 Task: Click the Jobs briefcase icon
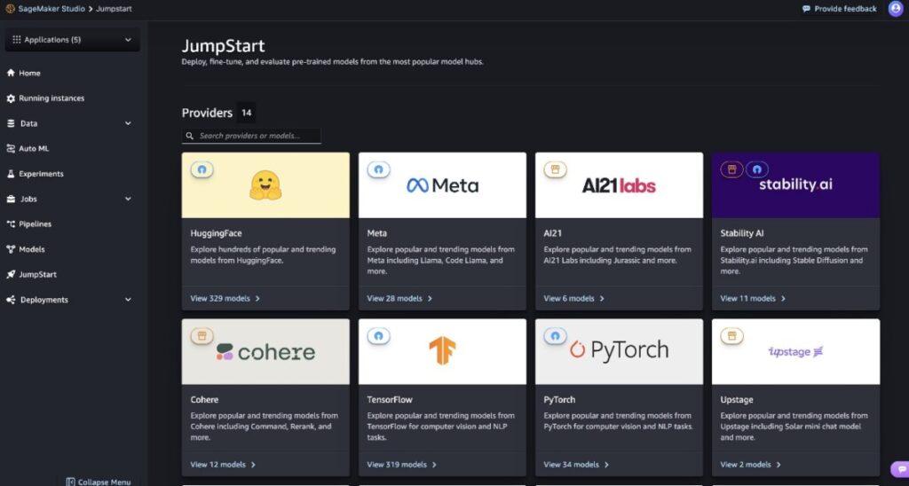click(11, 200)
